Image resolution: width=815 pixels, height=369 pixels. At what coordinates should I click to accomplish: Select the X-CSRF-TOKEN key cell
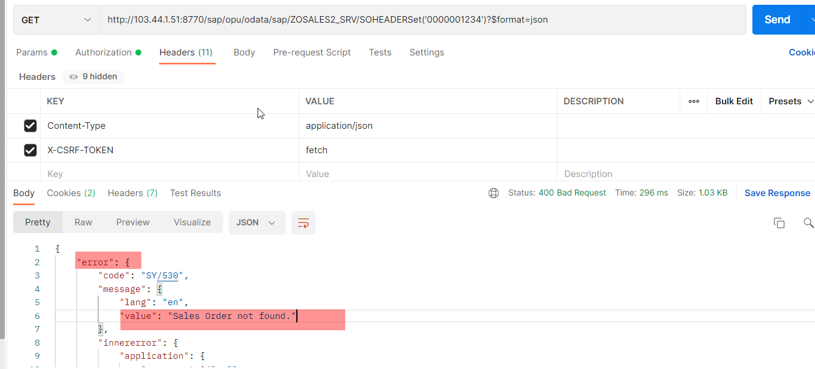(169, 150)
